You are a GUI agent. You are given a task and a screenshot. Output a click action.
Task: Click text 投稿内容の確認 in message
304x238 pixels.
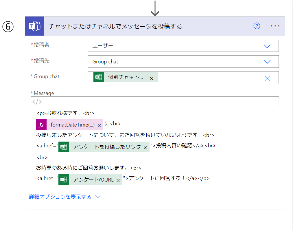174,146
